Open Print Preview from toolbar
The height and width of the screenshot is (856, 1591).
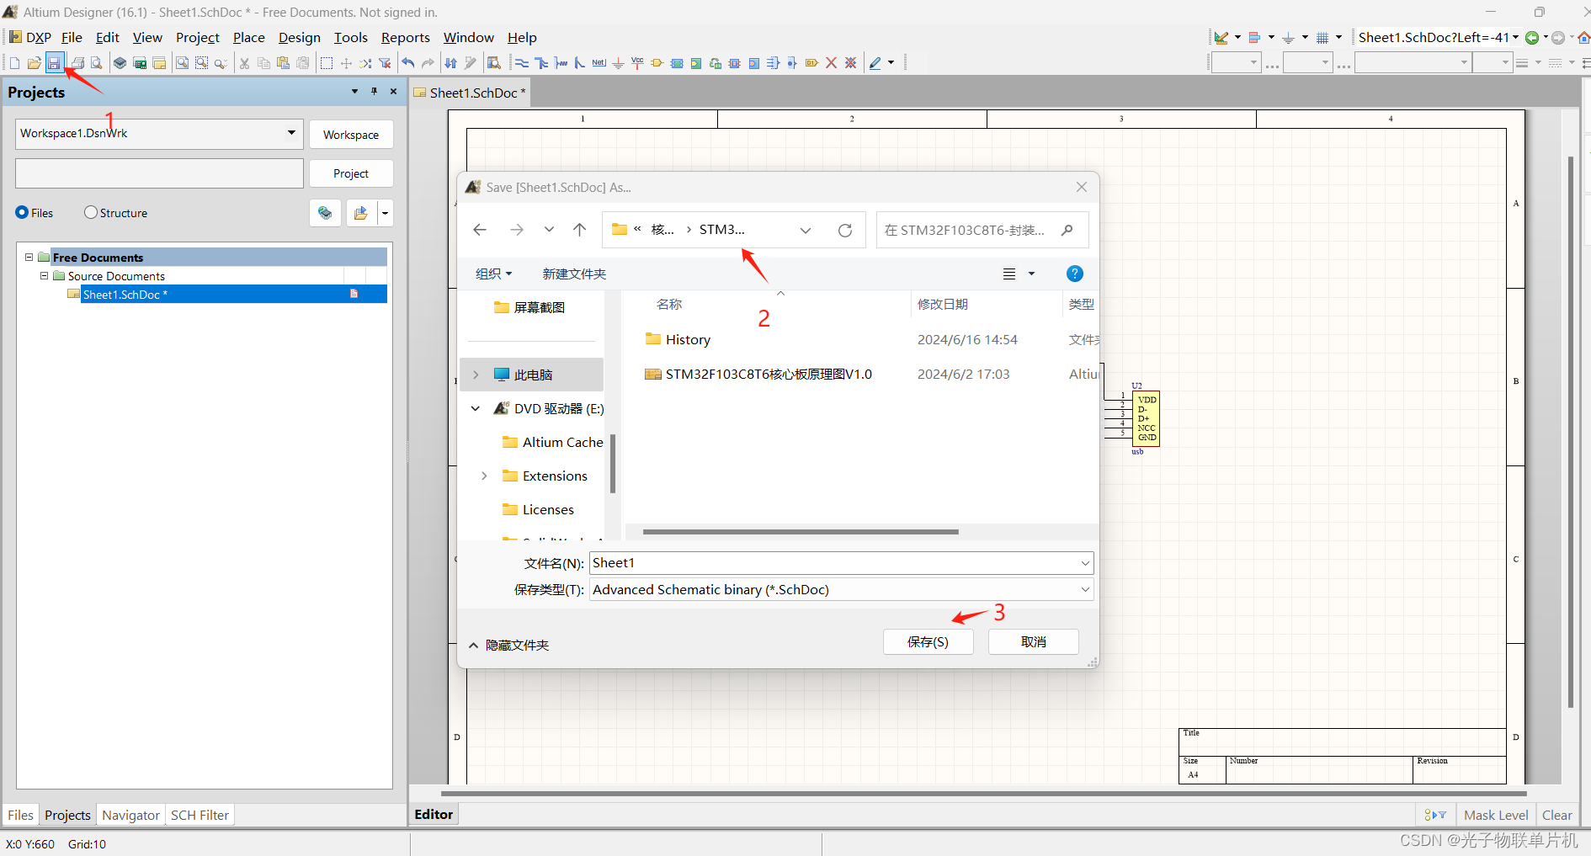(97, 63)
